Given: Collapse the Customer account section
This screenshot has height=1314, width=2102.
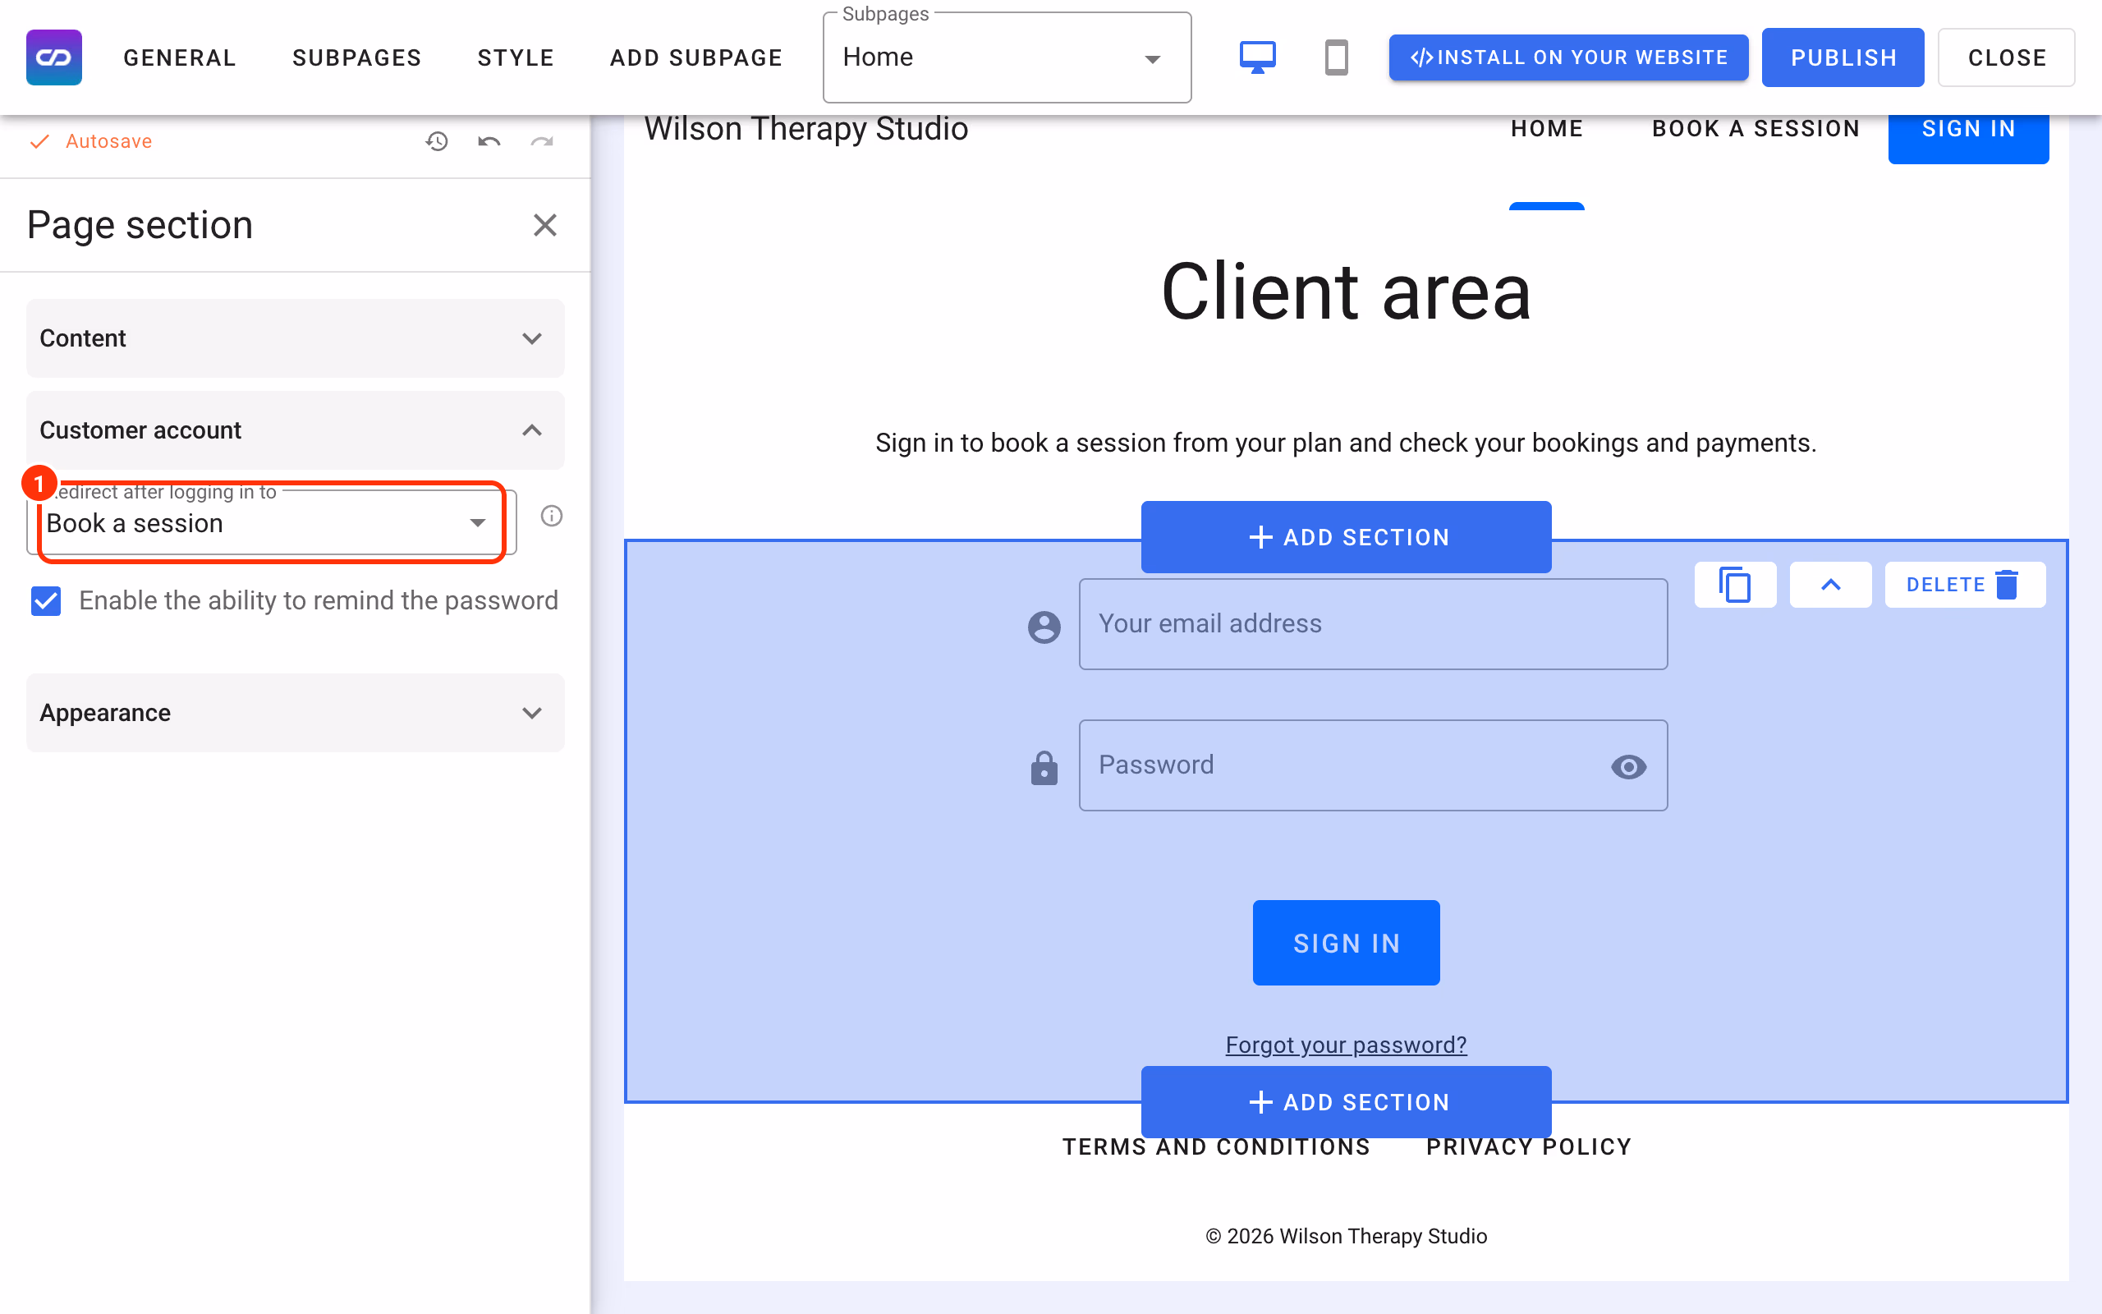Looking at the screenshot, I should [x=296, y=430].
